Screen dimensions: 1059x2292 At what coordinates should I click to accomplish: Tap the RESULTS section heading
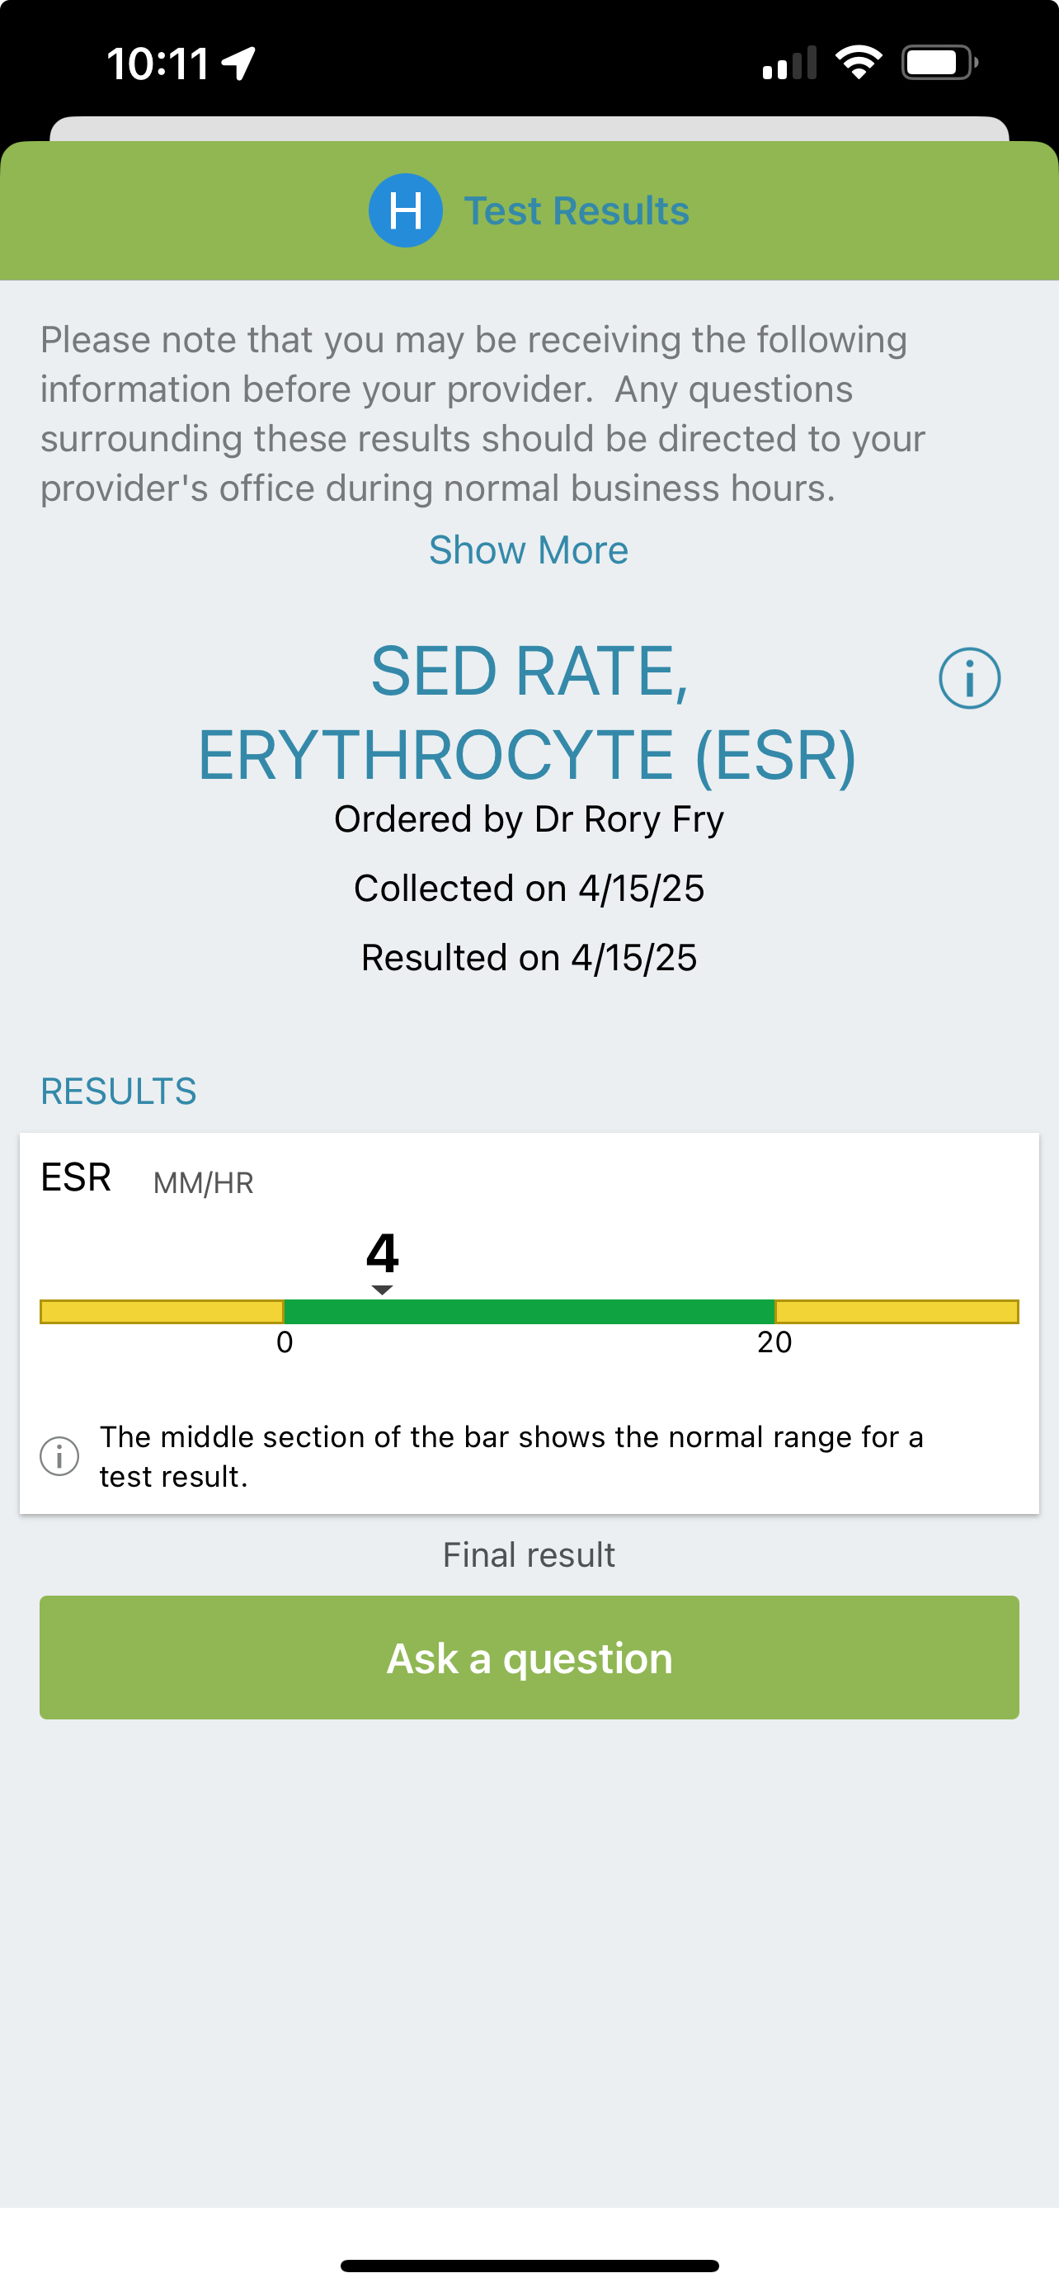[x=118, y=1091]
